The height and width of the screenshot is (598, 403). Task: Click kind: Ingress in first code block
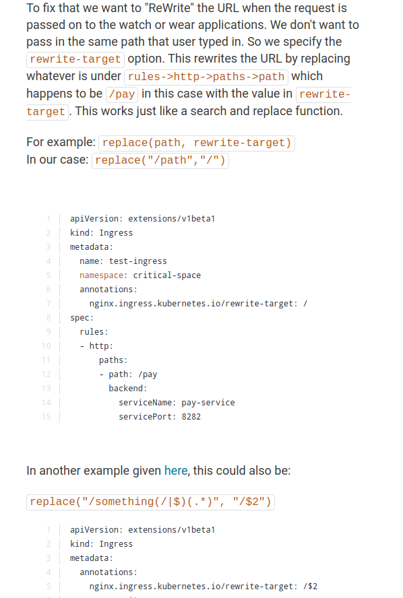click(x=101, y=233)
